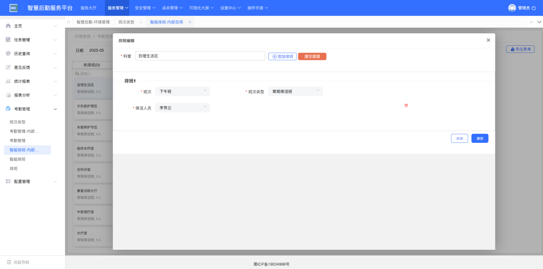Close the 排班编辑 dialog with X
Image resolution: width=543 pixels, height=269 pixels.
click(x=488, y=40)
